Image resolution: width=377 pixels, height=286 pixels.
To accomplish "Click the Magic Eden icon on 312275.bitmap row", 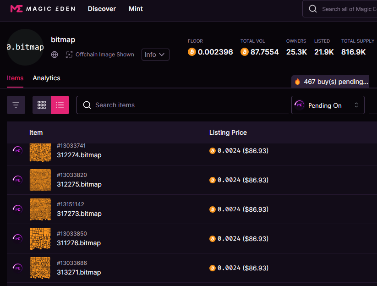I will click(17, 180).
